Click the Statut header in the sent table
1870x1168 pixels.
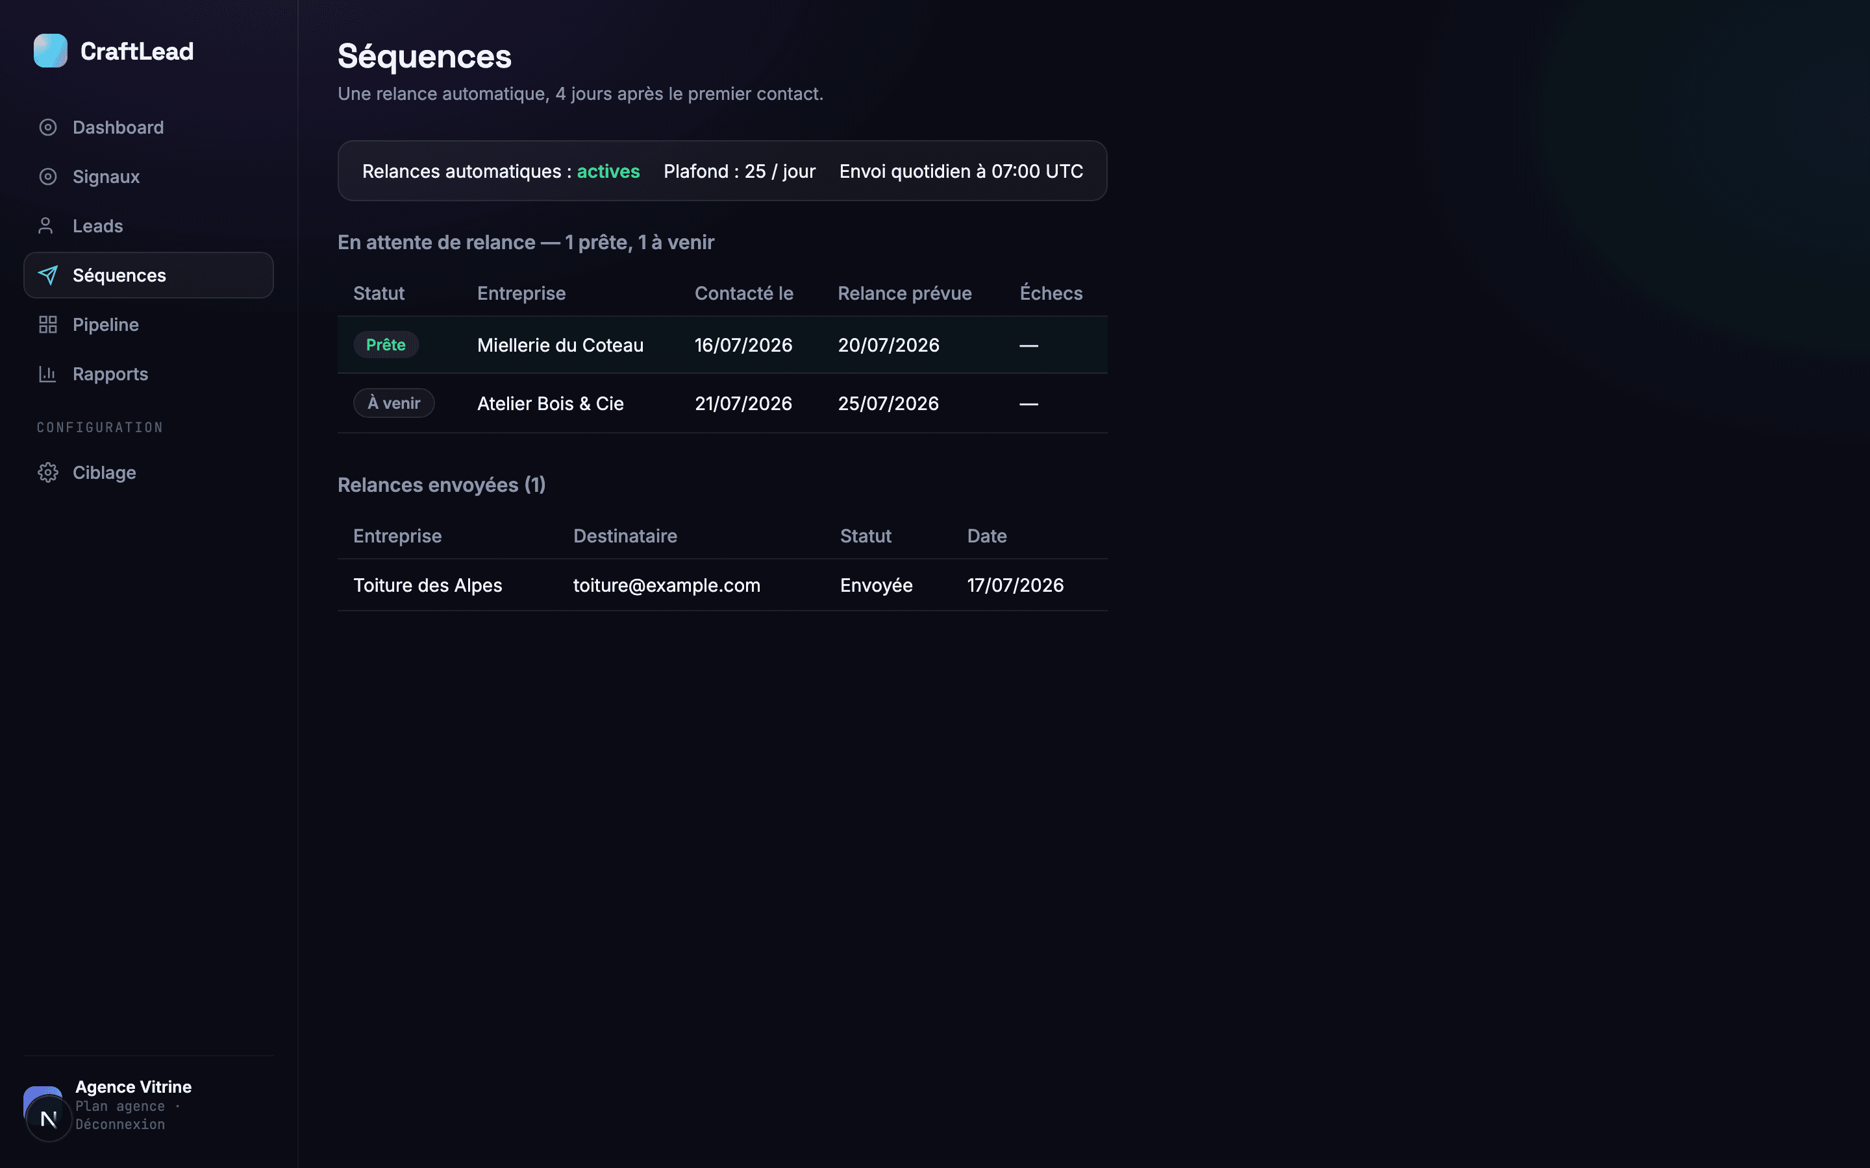(x=866, y=536)
